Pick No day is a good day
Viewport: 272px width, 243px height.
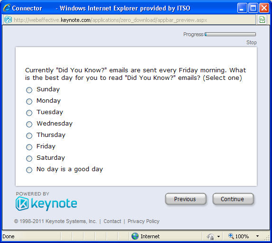pyautogui.click(x=29, y=170)
